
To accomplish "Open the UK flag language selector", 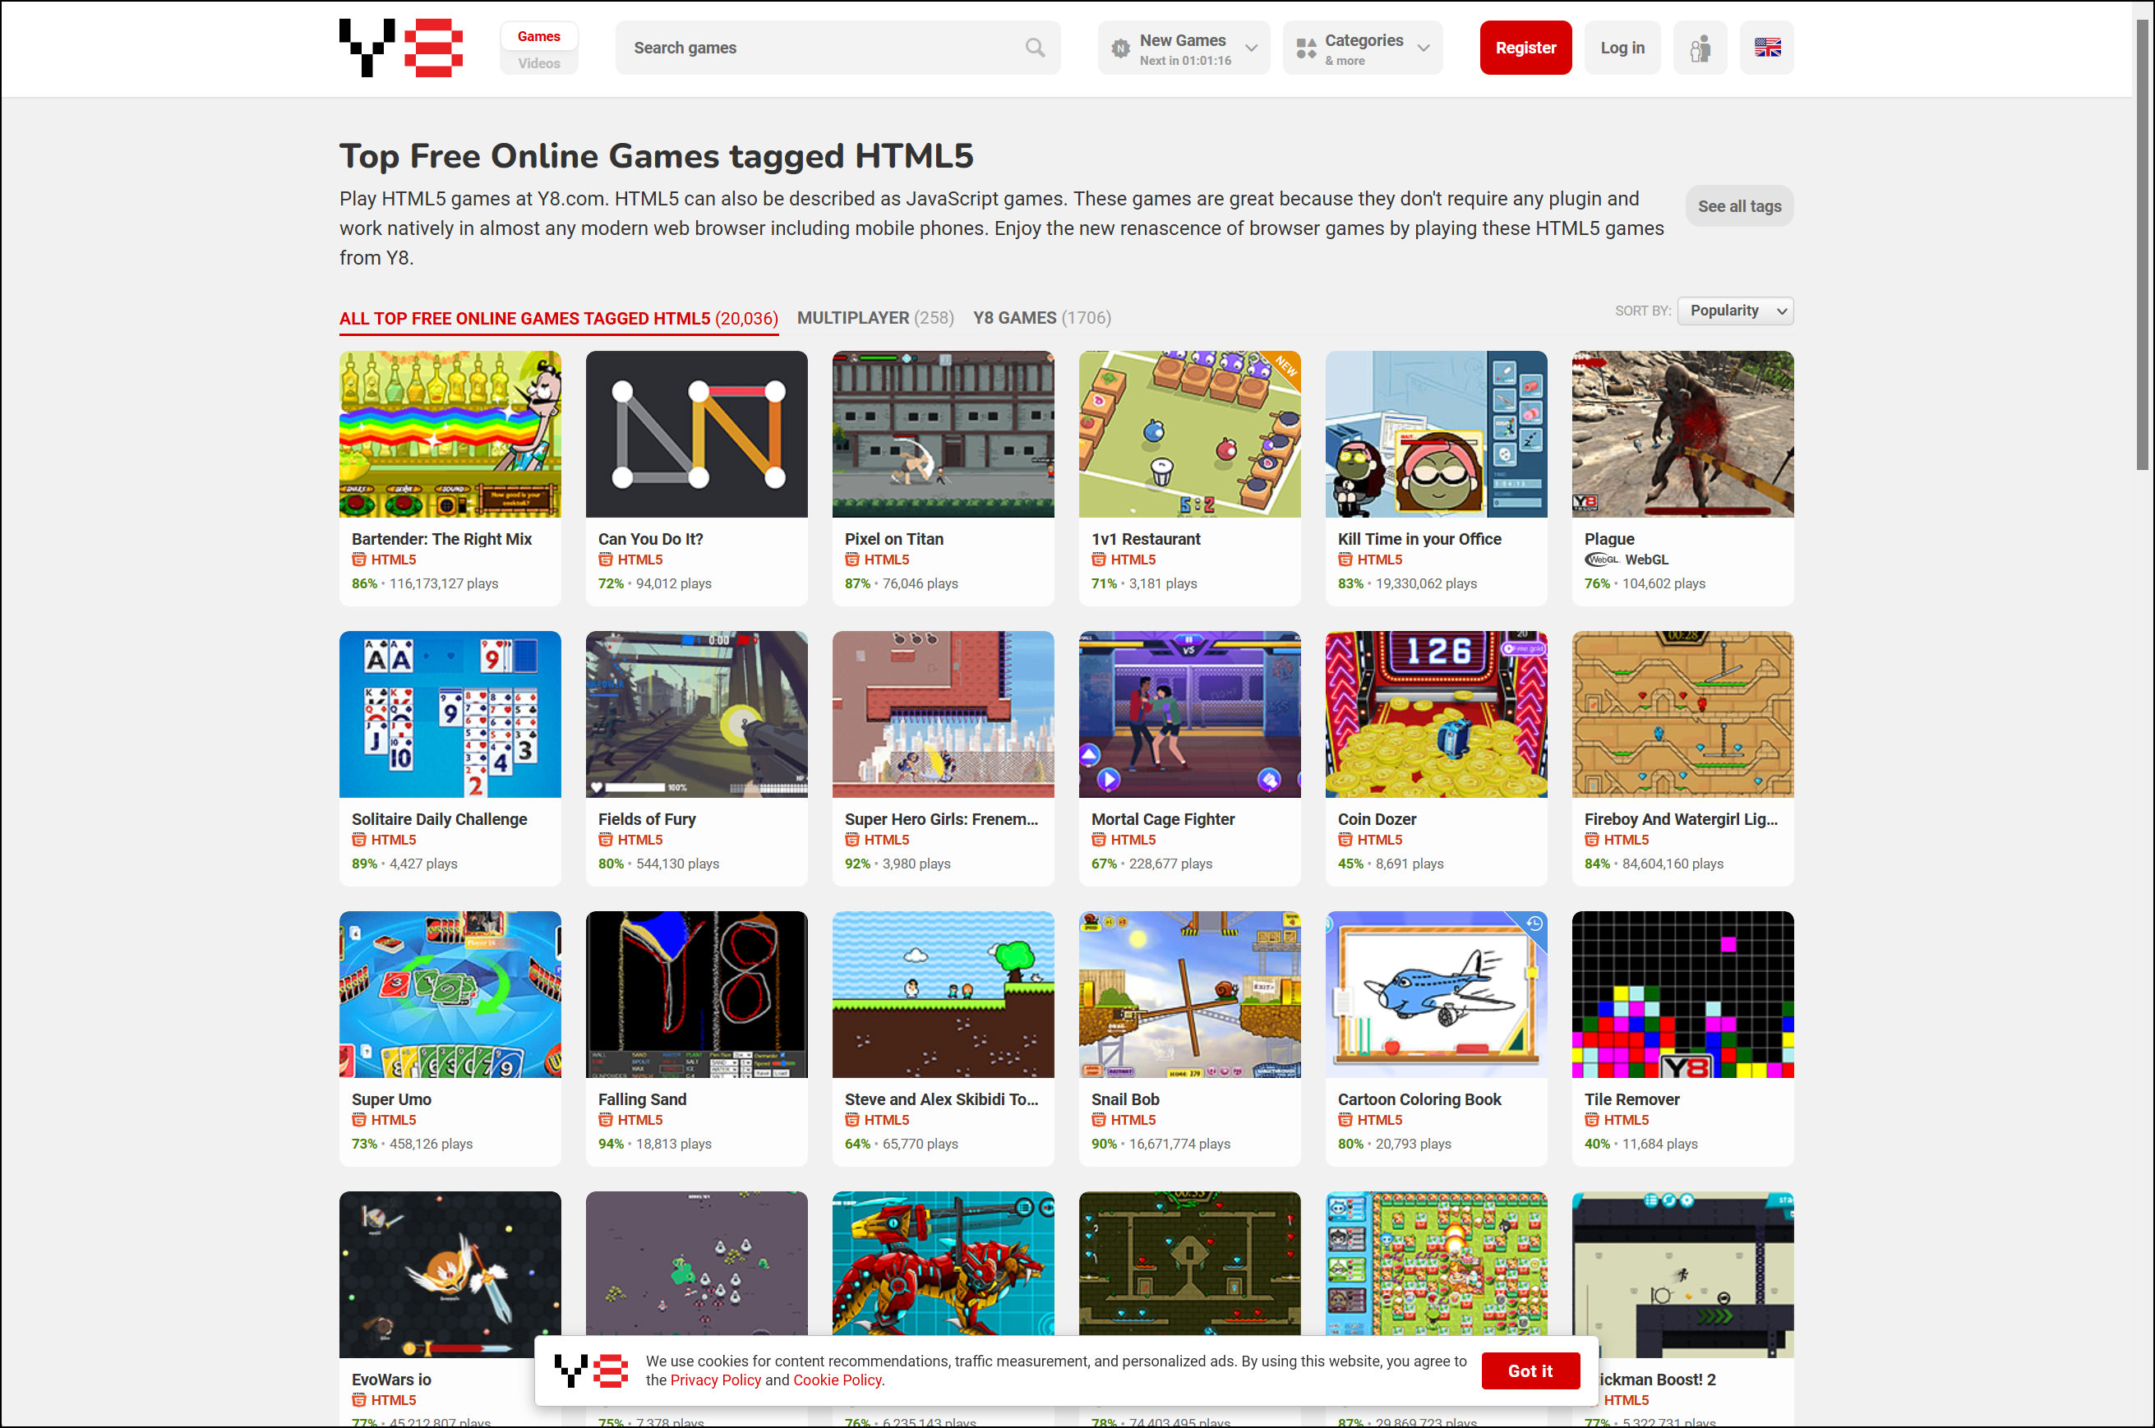I will click(x=1766, y=48).
